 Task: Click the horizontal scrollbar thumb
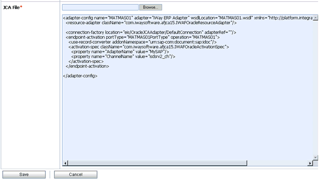157,163
